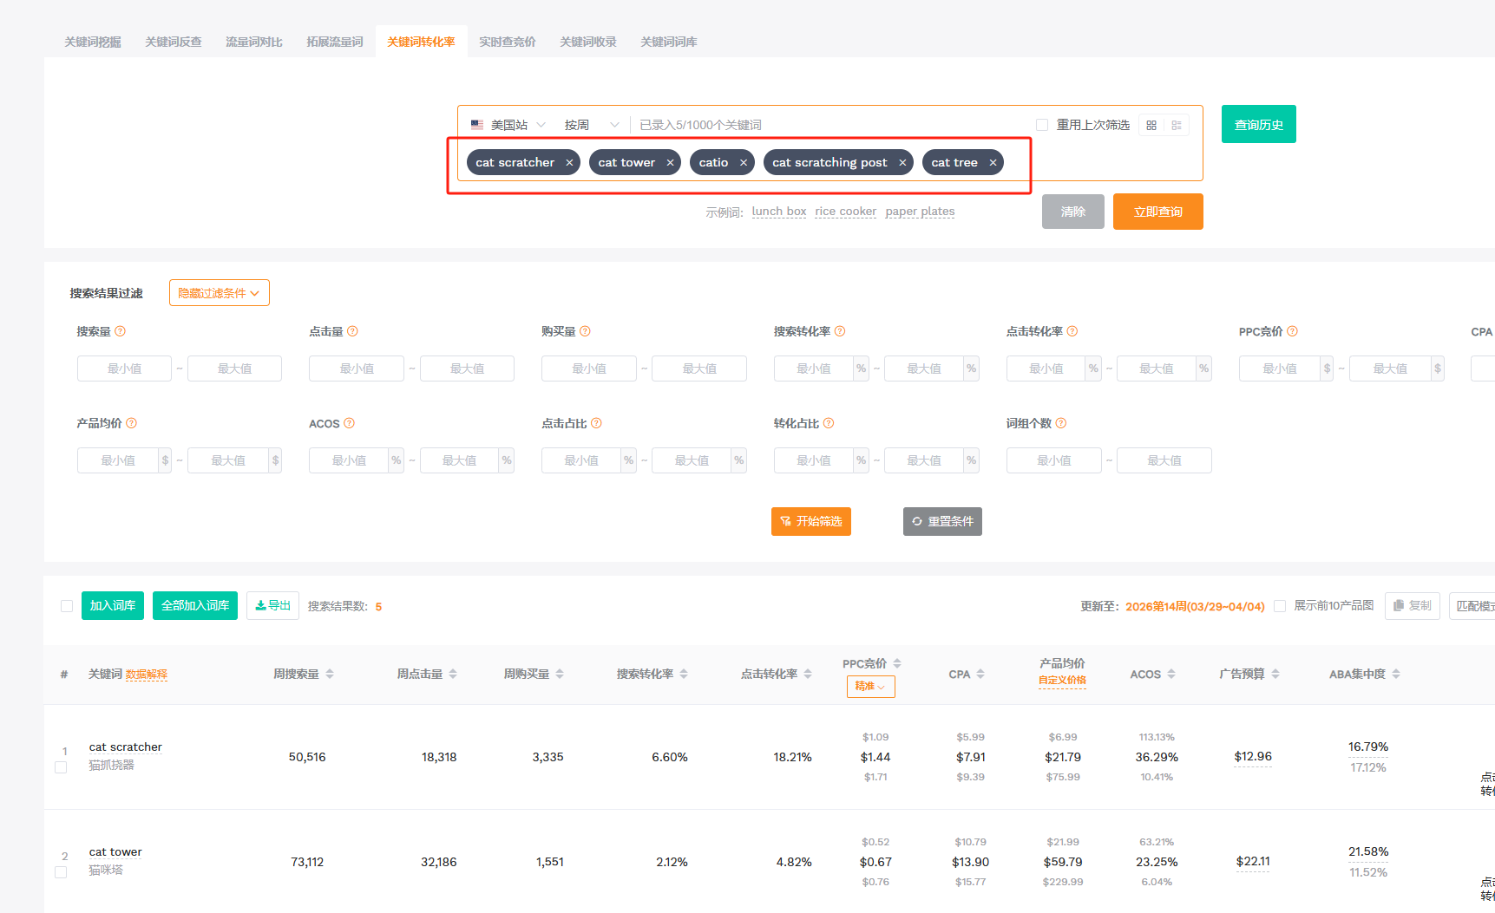Expand the 按周 time period dropdown
Viewport: 1495px width, 913px height.
tap(592, 125)
